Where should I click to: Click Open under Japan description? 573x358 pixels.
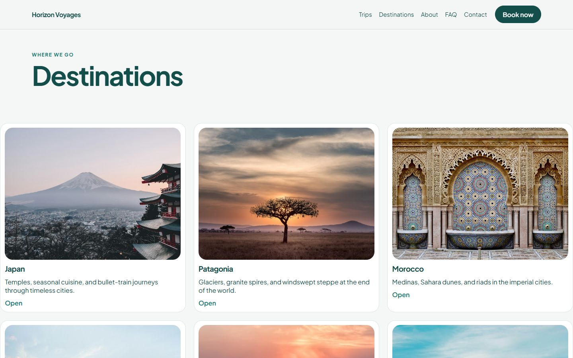(14, 303)
